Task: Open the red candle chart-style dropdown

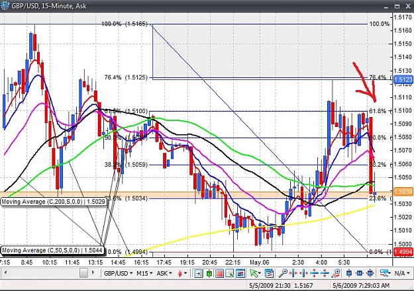Action: [x=182, y=273]
